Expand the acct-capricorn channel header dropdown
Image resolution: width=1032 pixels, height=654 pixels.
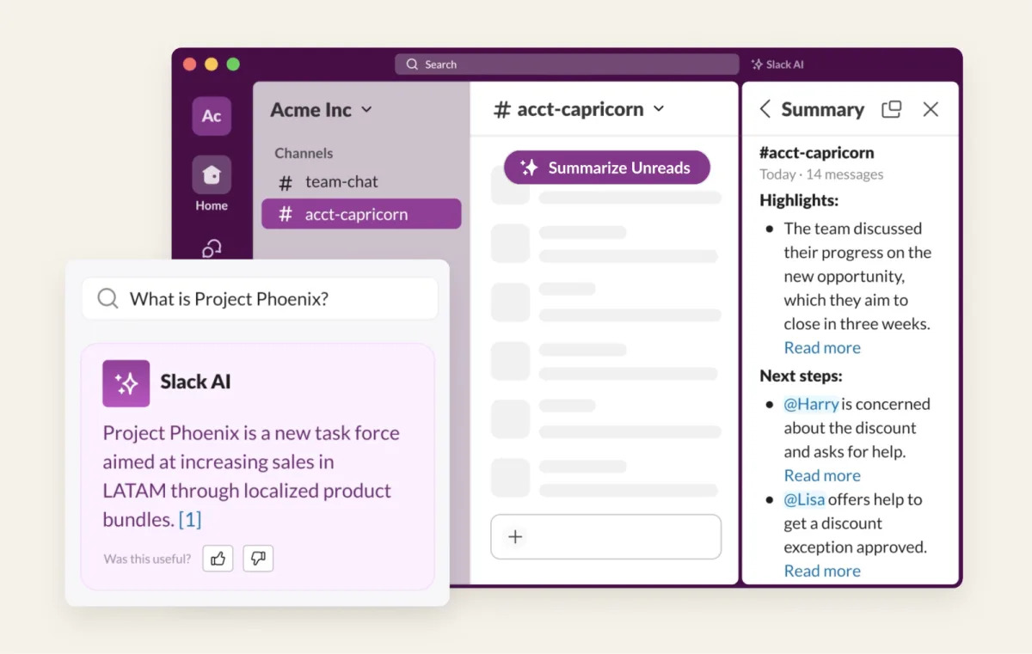(659, 109)
